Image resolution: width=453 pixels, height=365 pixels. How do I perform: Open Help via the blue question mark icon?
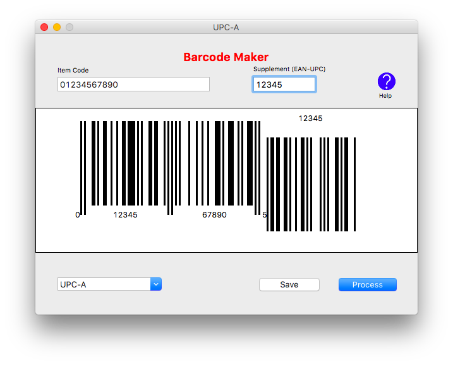[x=386, y=81]
